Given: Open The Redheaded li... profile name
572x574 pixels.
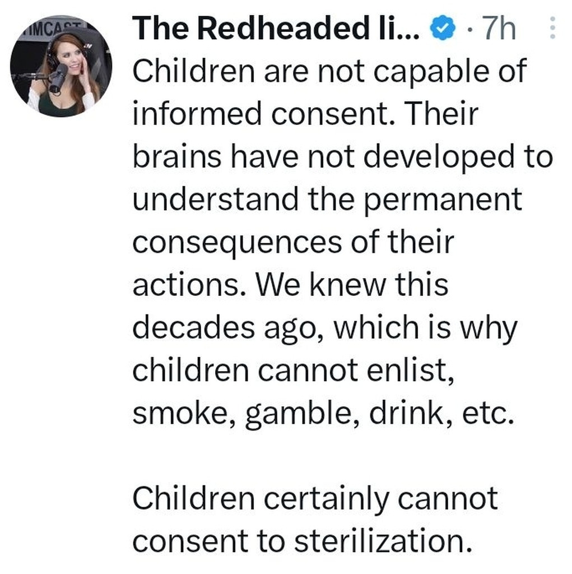Looking at the screenshot, I should pos(276,28).
